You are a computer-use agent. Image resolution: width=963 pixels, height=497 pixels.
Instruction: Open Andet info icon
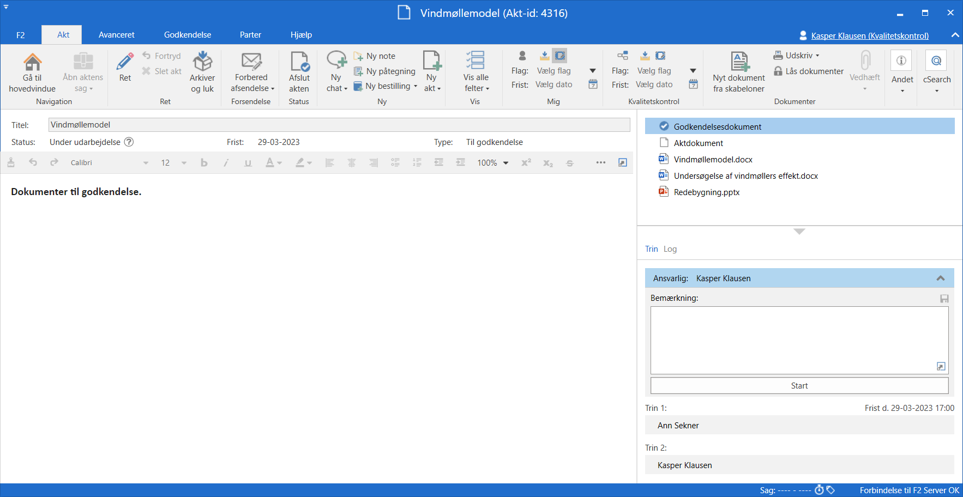coord(901,60)
